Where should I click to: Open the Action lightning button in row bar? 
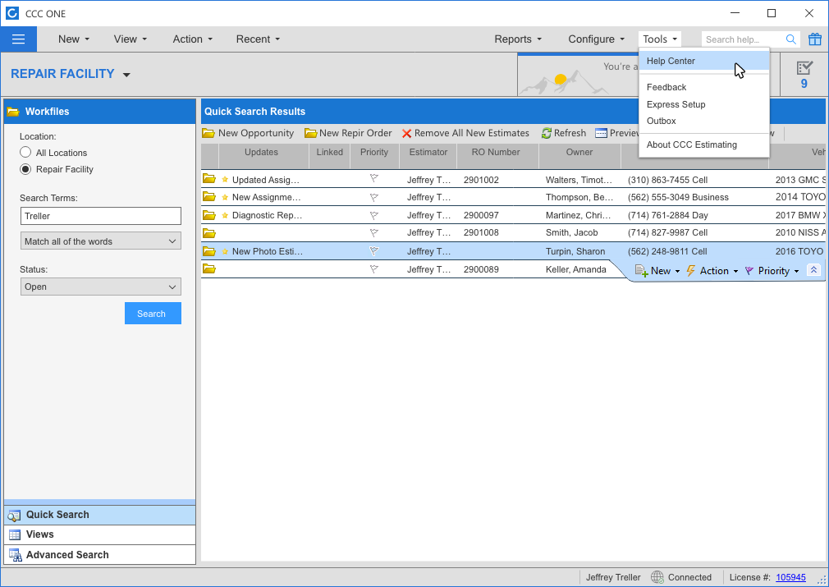pyautogui.click(x=712, y=271)
